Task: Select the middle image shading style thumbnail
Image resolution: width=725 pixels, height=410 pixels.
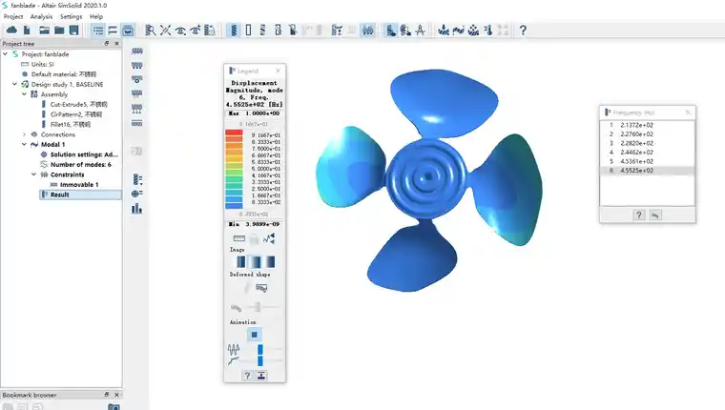Action: 256,261
